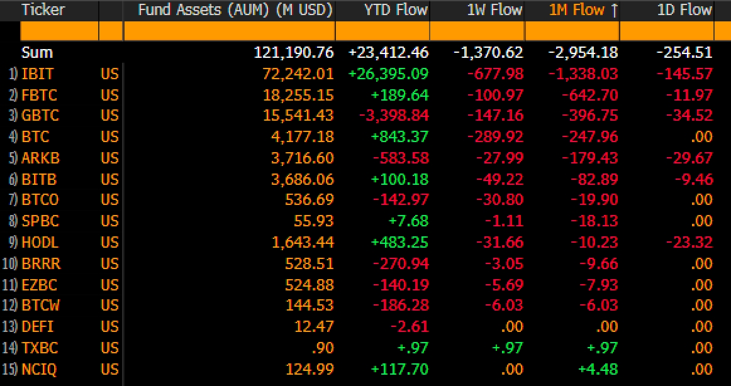The width and height of the screenshot is (731, 386).
Task: Select the NCIQ ticker
Action: point(39,369)
